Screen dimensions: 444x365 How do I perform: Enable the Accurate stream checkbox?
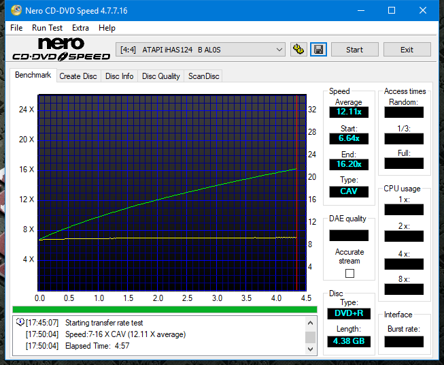(x=349, y=273)
